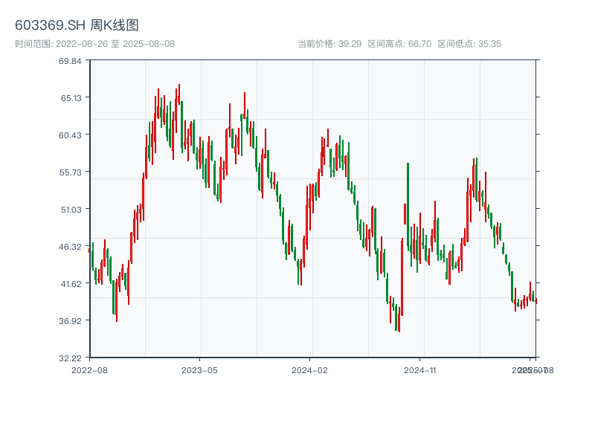Click x-axis label 2024-11
Image resolution: width=595 pixels, height=446 pixels.
pos(419,370)
